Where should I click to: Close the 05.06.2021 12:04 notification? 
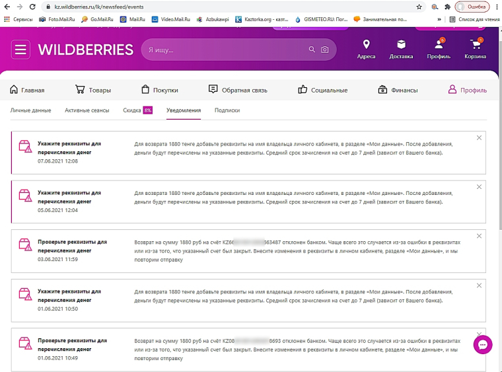point(479,187)
